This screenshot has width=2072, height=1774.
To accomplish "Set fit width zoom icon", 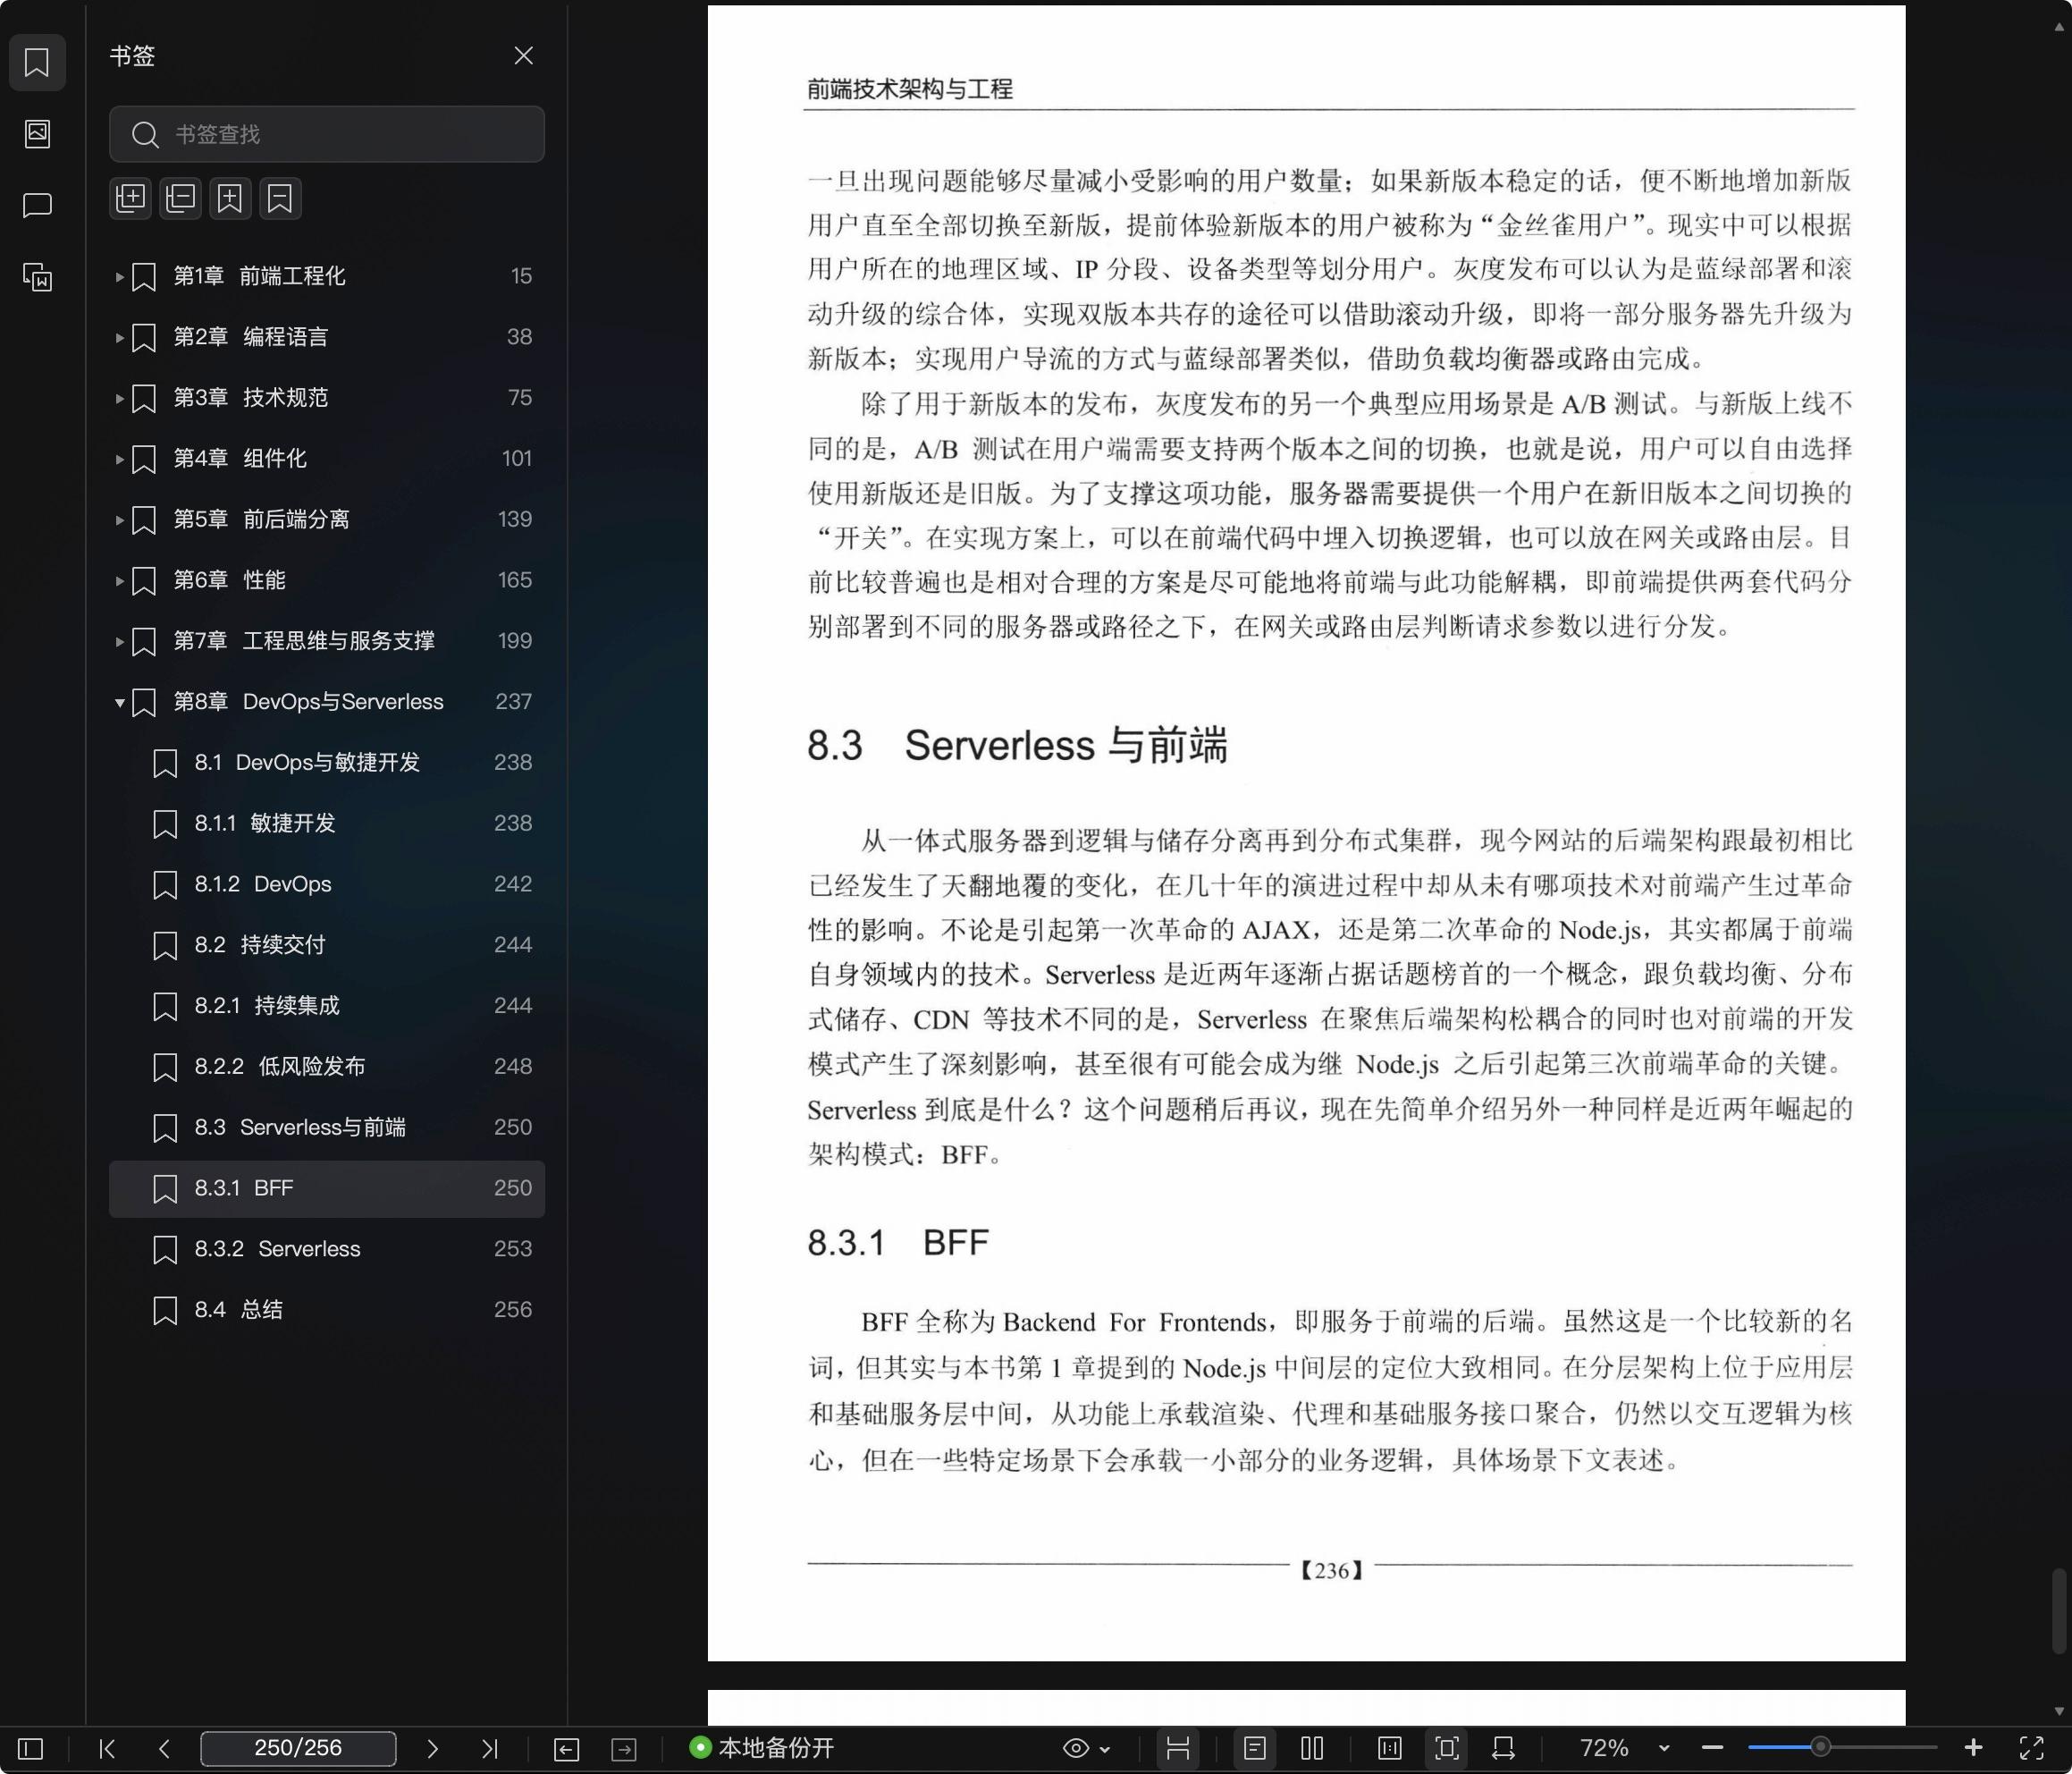I will 1504,1748.
